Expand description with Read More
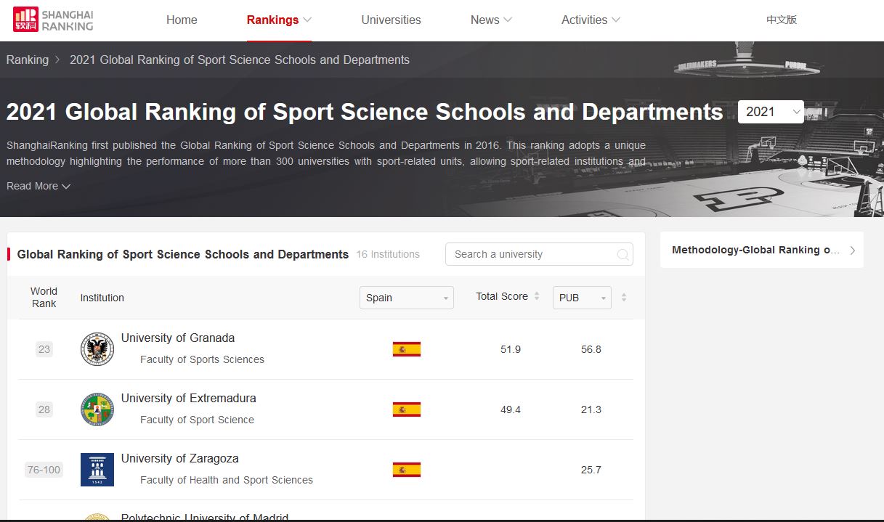884x522 pixels. tap(38, 186)
